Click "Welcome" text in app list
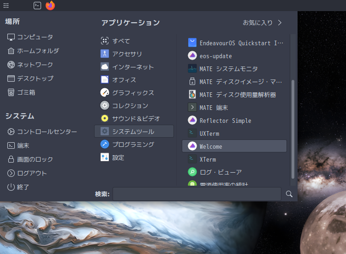Screen dimensions: 346x254 [211, 146]
